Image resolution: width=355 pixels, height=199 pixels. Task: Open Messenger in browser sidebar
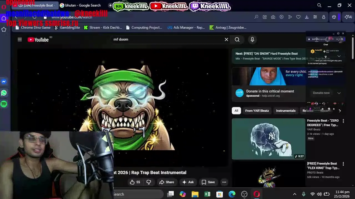click(4, 82)
